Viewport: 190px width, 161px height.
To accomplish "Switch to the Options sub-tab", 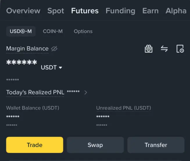I will pyautogui.click(x=83, y=31).
